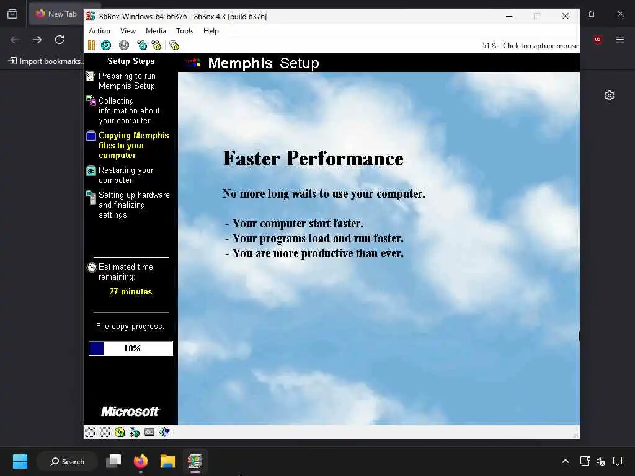Reload the page in the browser
635x476 pixels.
click(60, 40)
